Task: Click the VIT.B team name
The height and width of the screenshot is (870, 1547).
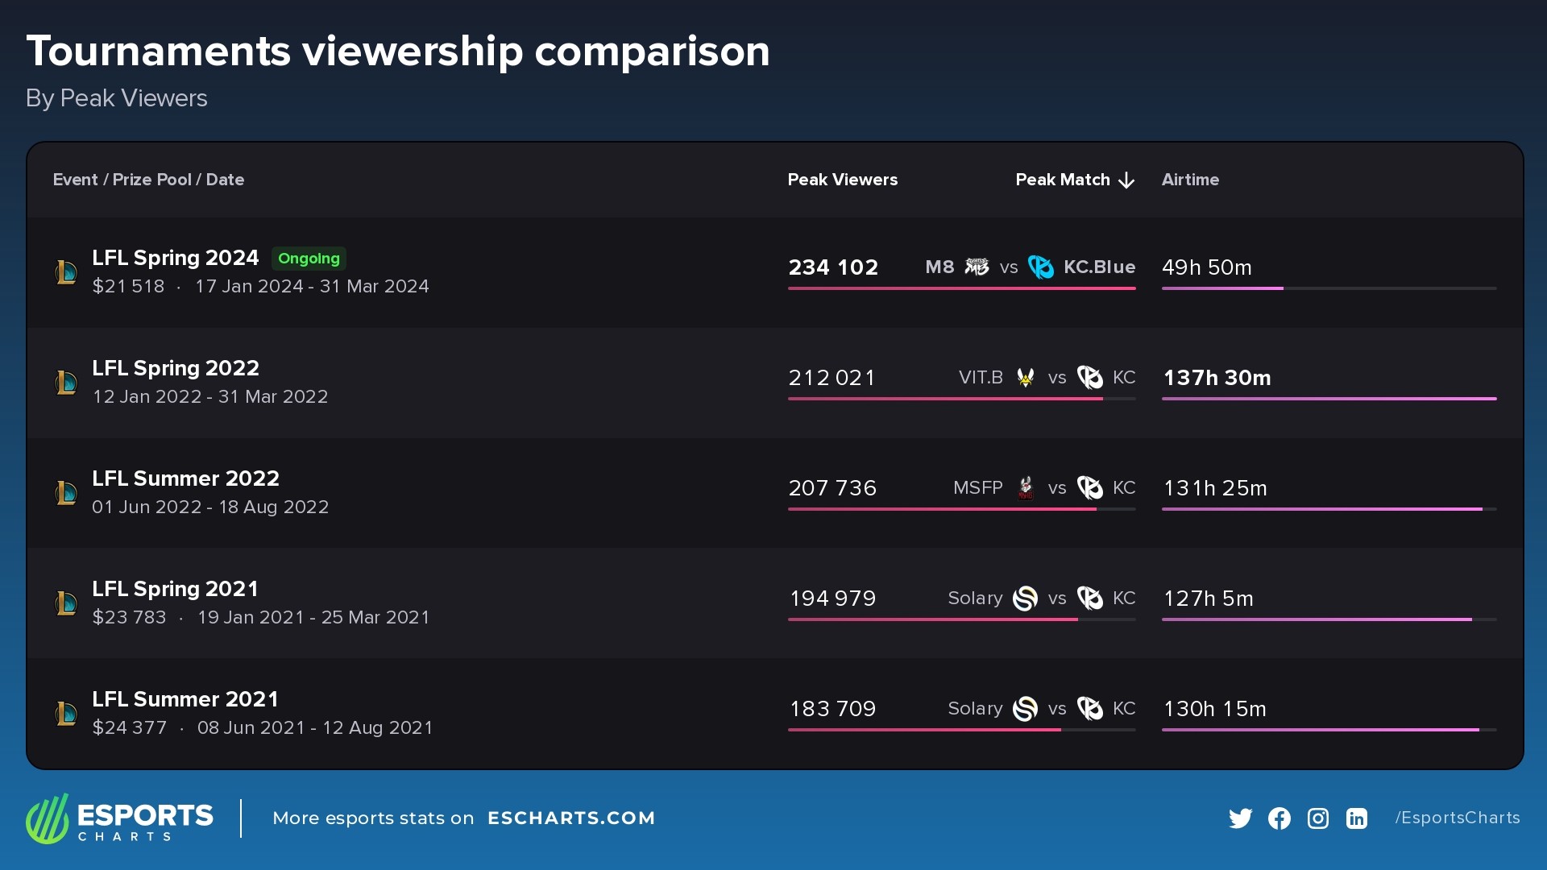Action: point(981,377)
